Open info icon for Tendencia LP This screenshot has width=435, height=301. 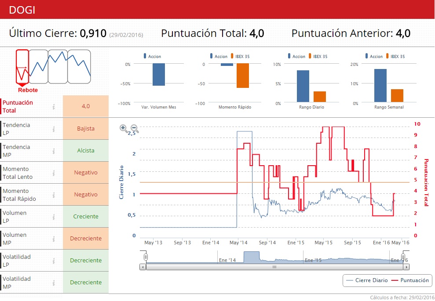pos(54,129)
